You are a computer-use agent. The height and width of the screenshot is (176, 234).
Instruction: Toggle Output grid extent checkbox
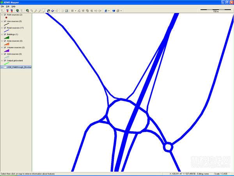click(5, 61)
